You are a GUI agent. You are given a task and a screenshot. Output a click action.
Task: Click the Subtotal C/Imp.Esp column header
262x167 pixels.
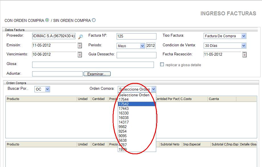pos(225,144)
